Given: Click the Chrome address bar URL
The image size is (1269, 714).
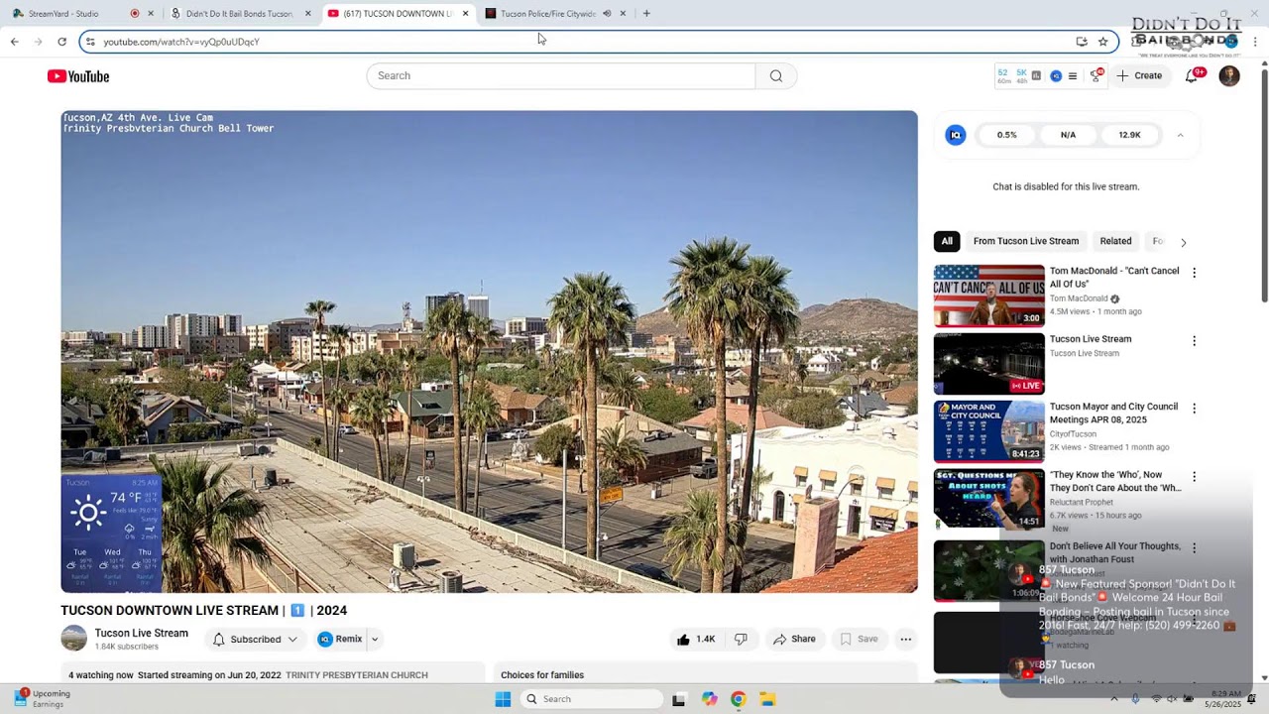Looking at the screenshot, I should 181,42.
